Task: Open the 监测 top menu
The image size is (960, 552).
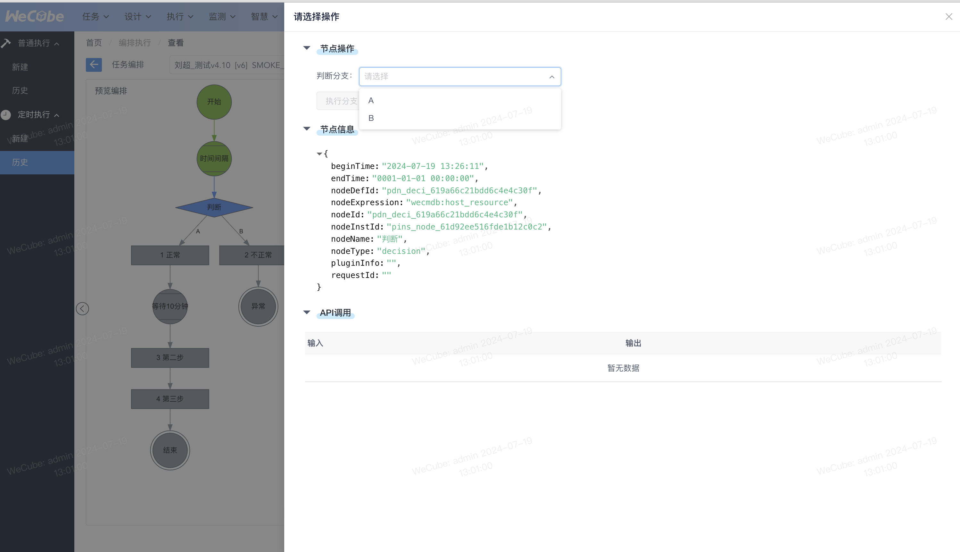Action: tap(222, 16)
